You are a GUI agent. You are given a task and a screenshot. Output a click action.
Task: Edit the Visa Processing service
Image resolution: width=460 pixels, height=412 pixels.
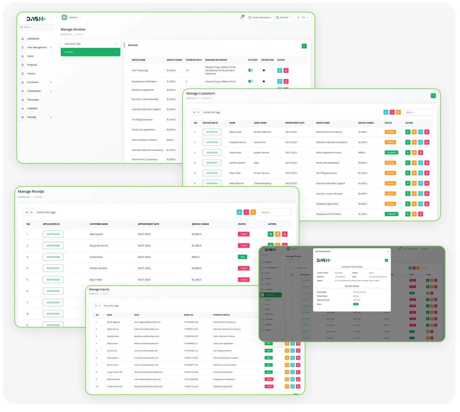tap(280, 71)
